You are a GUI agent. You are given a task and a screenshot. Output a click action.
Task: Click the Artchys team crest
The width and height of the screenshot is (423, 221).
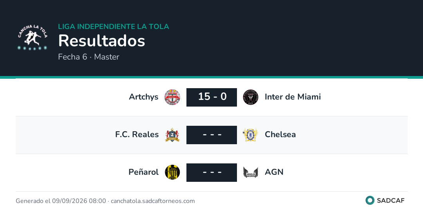click(x=172, y=97)
